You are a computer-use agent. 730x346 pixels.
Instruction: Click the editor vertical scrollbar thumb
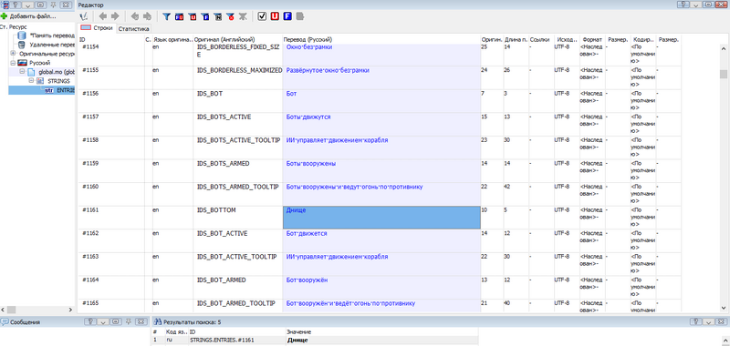coord(723,75)
